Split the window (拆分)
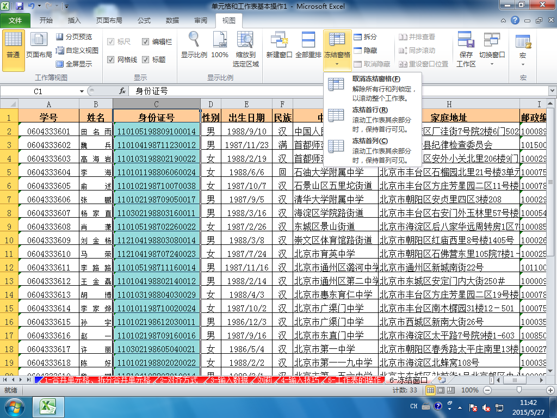This screenshot has height=418, width=557. pyautogui.click(x=365, y=36)
